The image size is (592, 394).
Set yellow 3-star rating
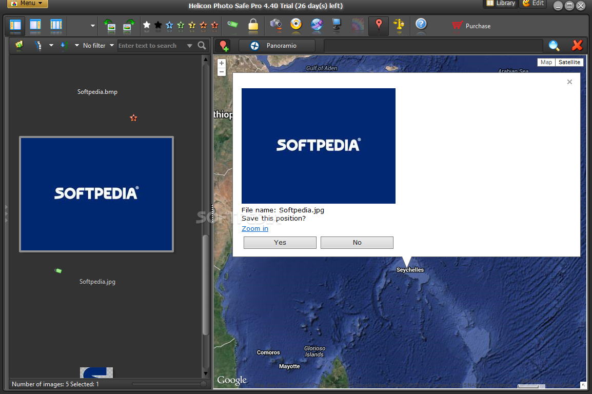[192, 25]
